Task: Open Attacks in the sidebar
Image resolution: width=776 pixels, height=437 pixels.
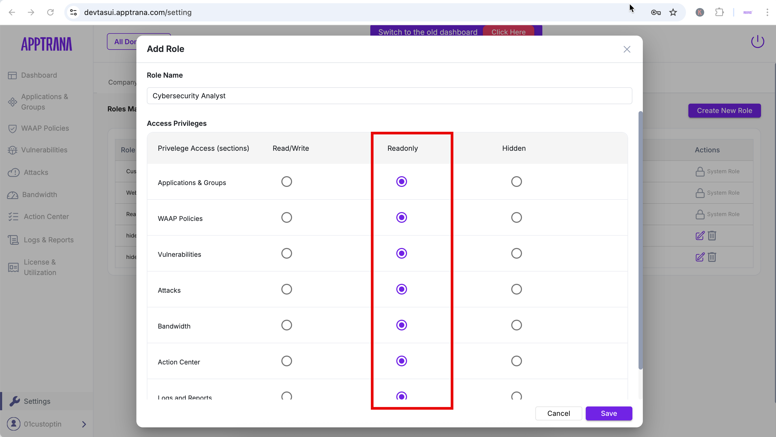Action: click(x=28, y=172)
